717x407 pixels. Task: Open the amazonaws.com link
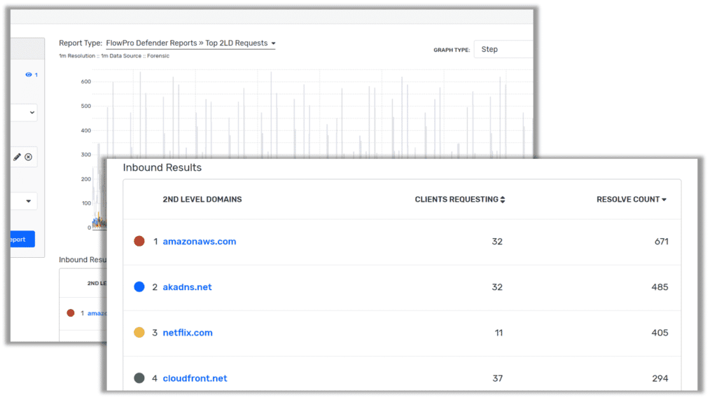(200, 242)
